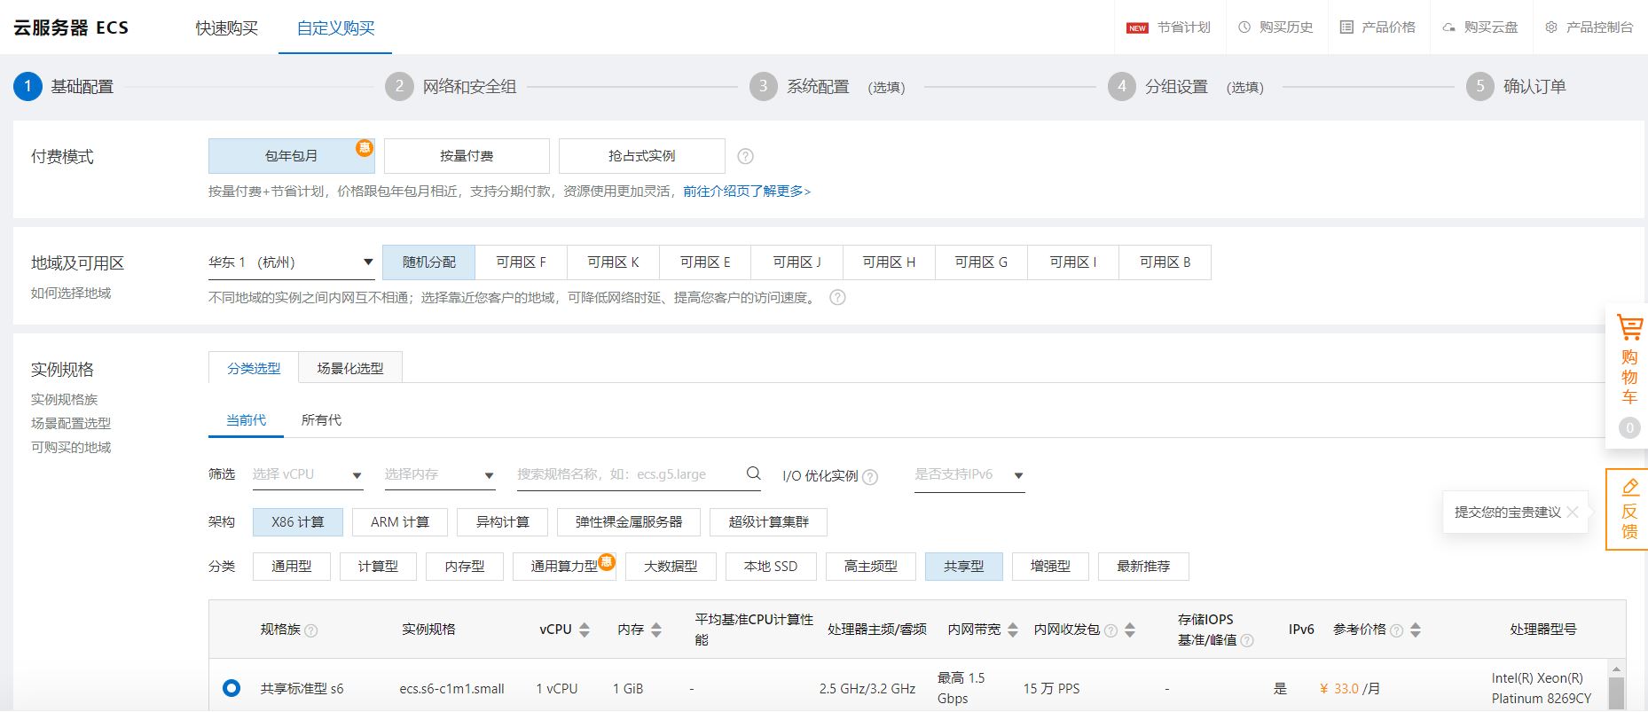Select 共享型 category button

tap(964, 567)
